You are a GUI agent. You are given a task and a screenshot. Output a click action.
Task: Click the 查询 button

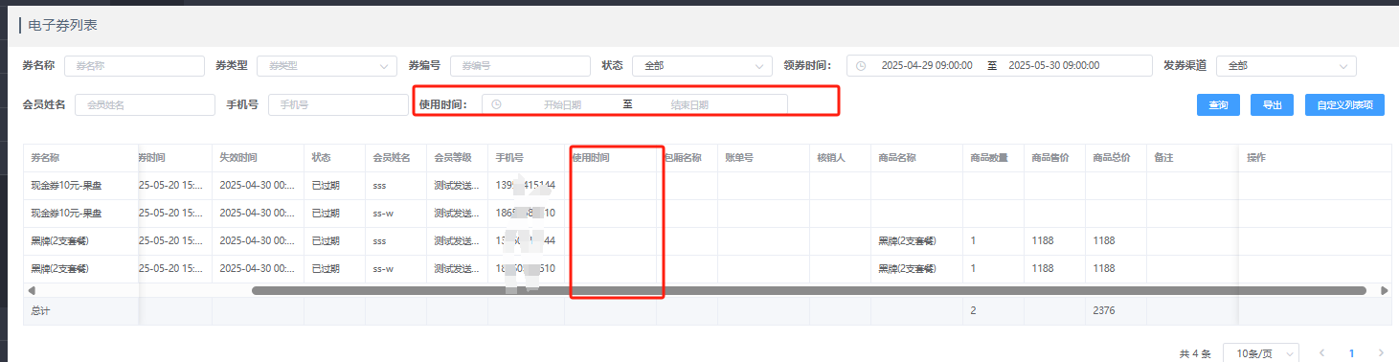[x=1218, y=104]
